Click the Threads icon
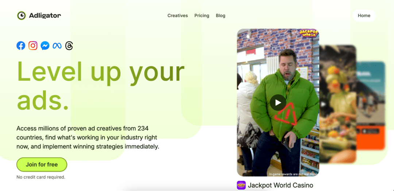Image resolution: width=394 pixels, height=191 pixels. coord(69,45)
